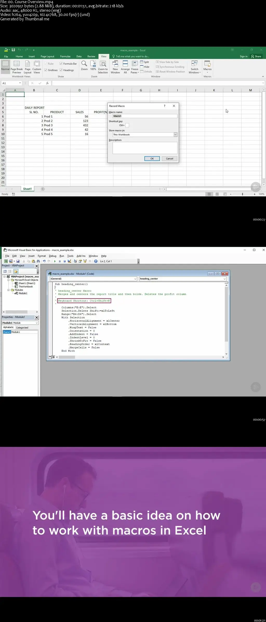This screenshot has height=622, width=266.
Task: Toggle the Gridlines checkbox
Action: [46, 70]
